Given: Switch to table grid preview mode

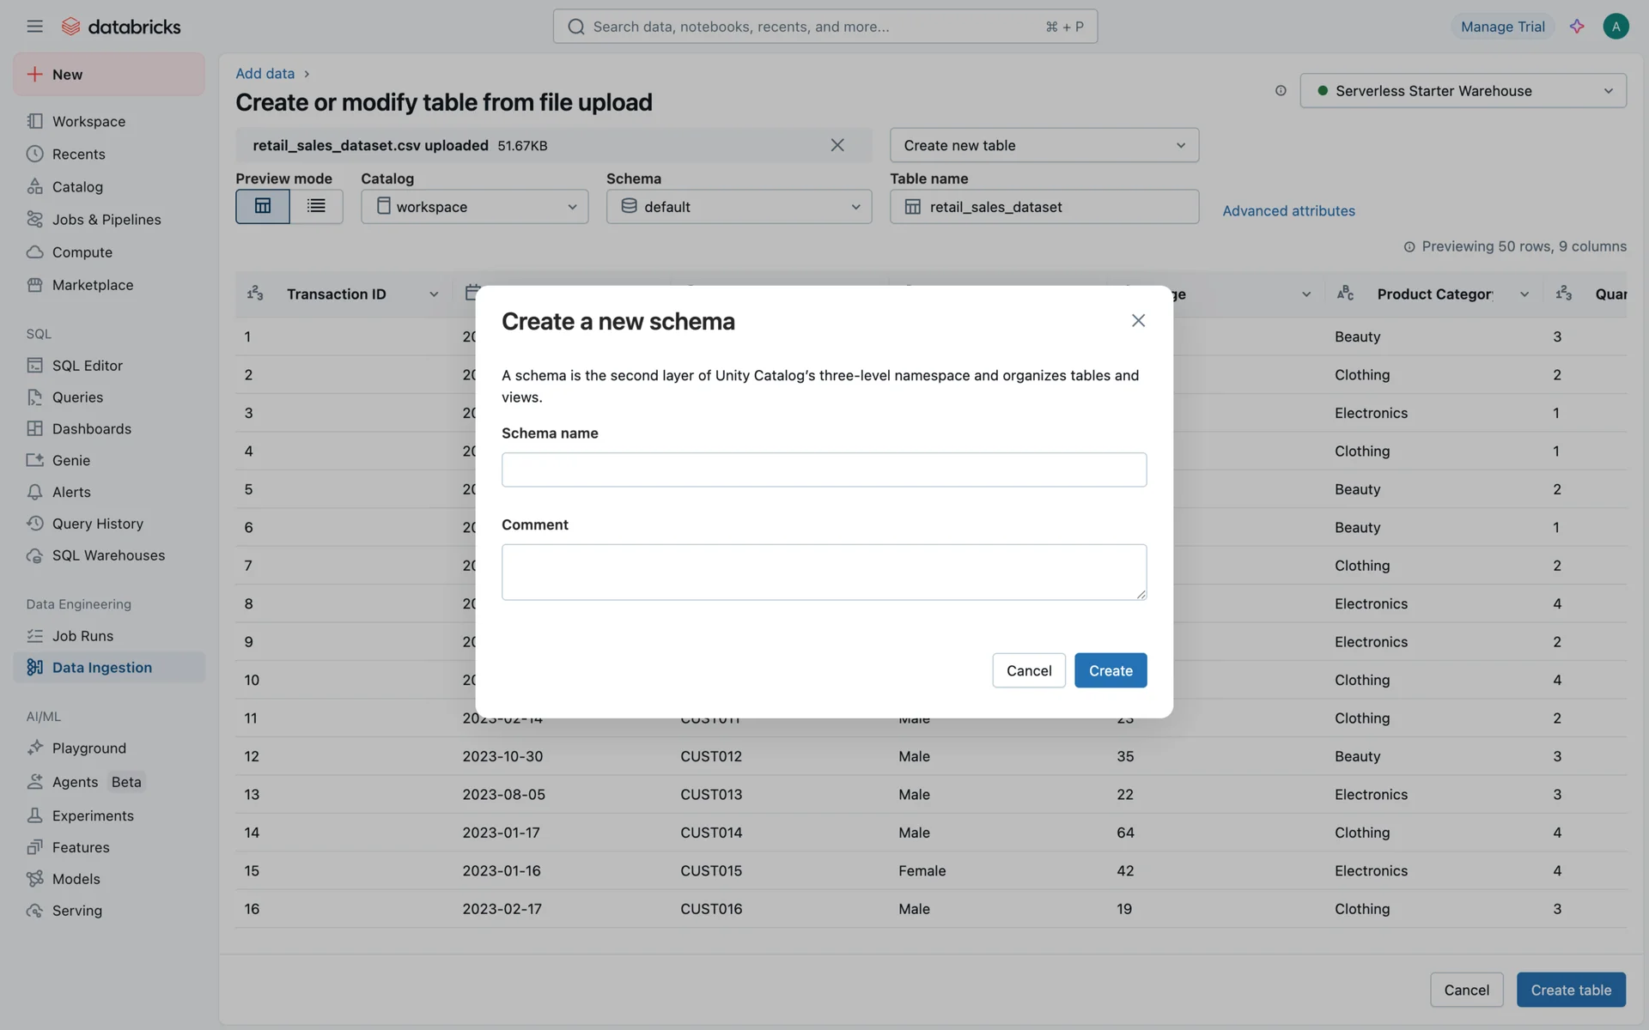Looking at the screenshot, I should pos(263,207).
